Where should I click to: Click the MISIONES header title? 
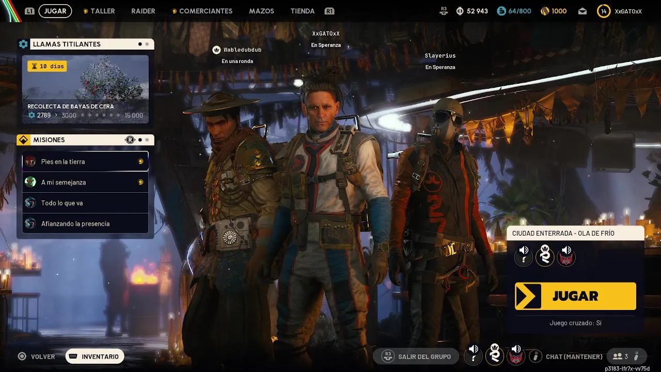49,139
